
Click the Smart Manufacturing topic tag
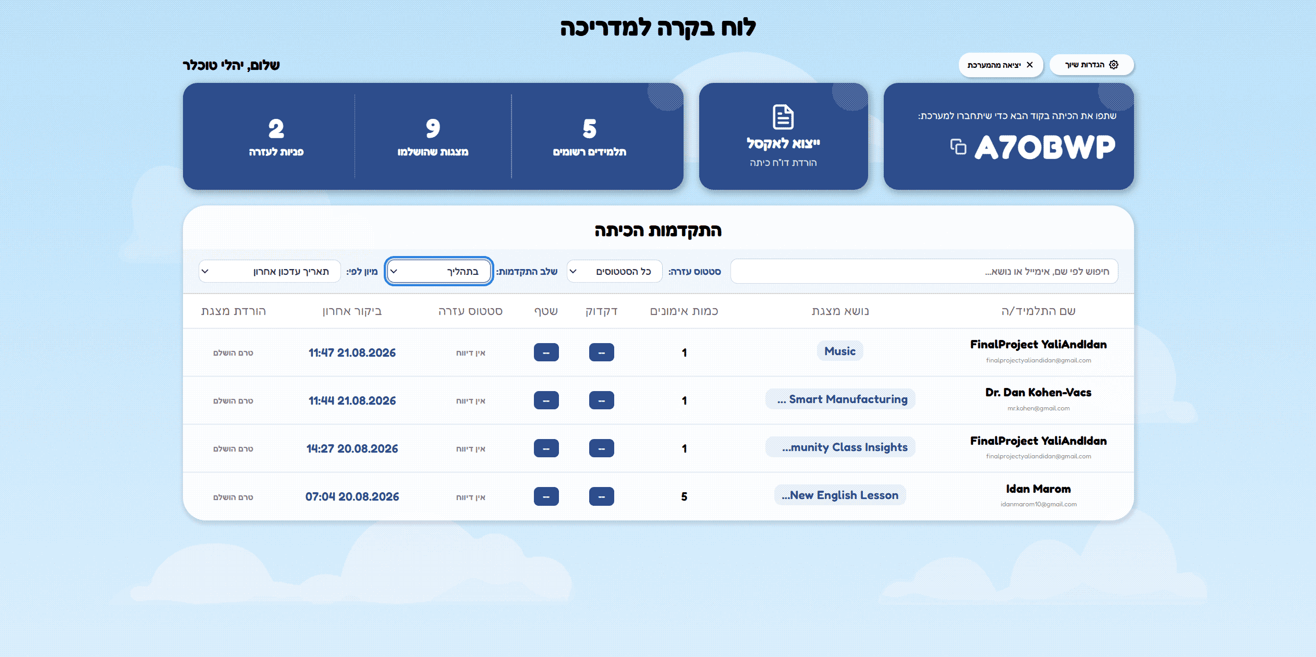[x=840, y=399]
